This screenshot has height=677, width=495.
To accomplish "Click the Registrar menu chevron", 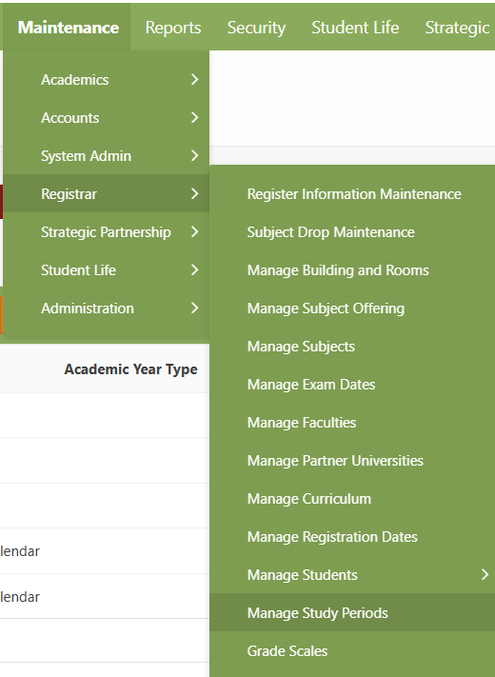I will tap(194, 193).
